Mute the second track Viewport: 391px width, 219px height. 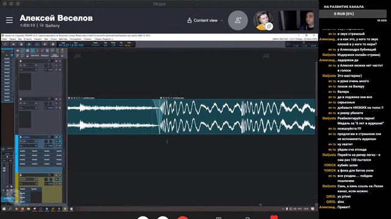pos(57,99)
